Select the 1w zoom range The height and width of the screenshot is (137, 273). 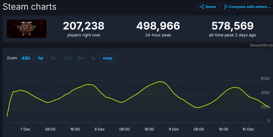pyautogui.click(x=40, y=58)
